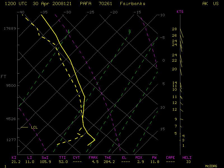Select the "-10" isotherm label
This screenshot has width=224, height=168.
161,15
